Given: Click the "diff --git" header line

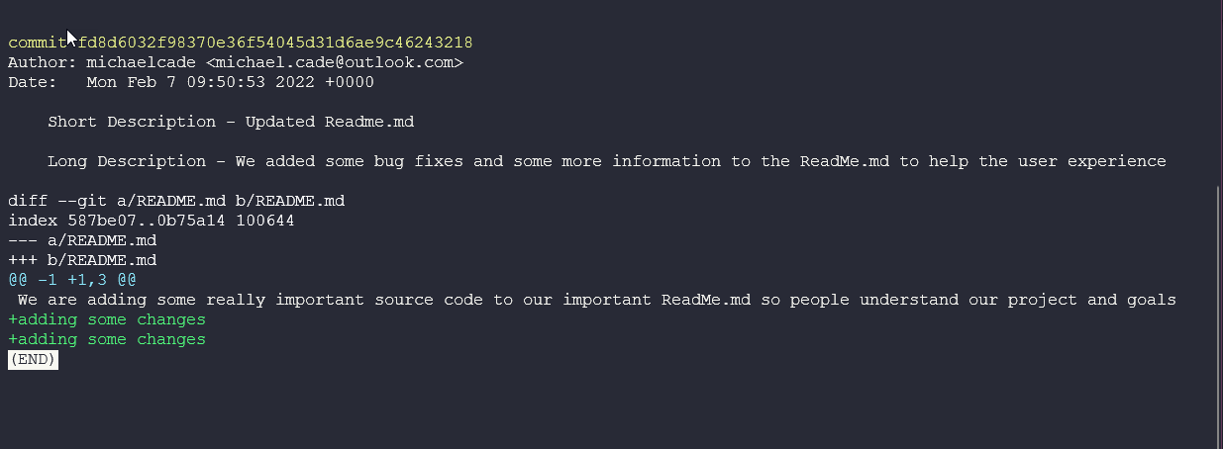Looking at the screenshot, I should [x=176, y=201].
